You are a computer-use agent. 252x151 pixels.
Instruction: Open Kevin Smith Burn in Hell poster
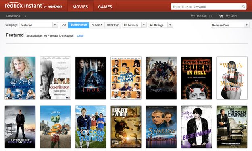tap(196, 78)
